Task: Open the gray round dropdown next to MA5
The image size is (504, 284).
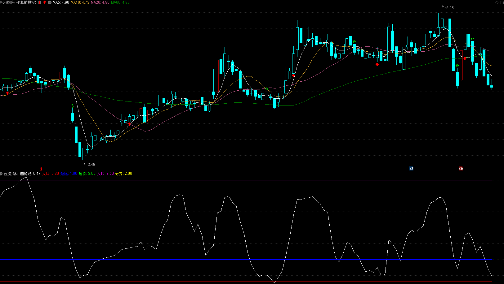Action: [x=50, y=2]
